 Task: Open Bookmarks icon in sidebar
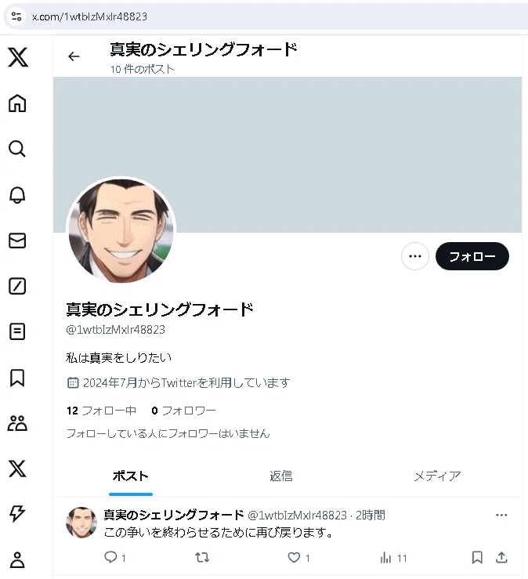pyautogui.click(x=17, y=378)
